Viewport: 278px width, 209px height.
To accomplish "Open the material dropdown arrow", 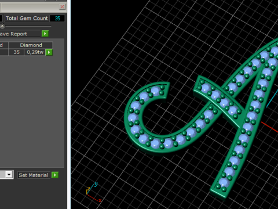I will [9, 175].
